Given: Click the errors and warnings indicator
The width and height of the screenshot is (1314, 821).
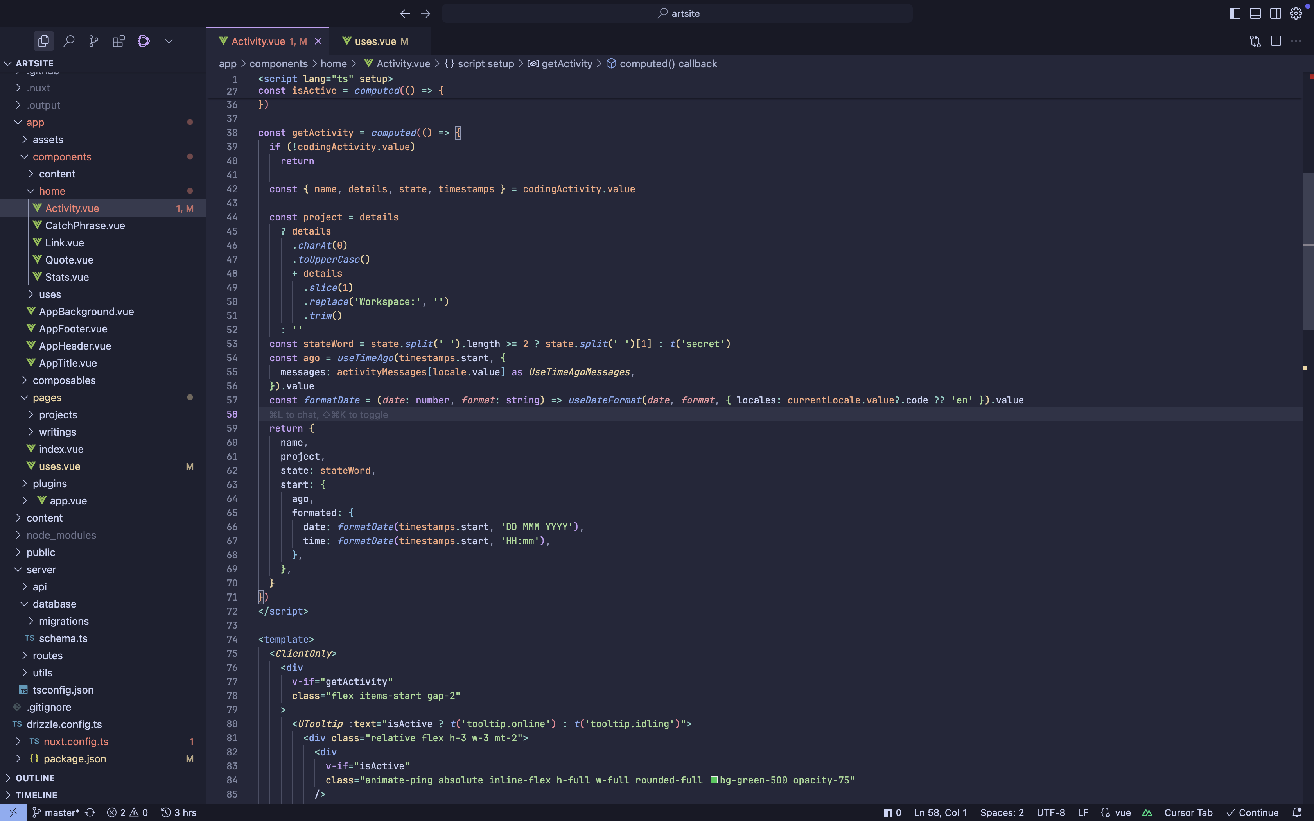Looking at the screenshot, I should point(127,812).
